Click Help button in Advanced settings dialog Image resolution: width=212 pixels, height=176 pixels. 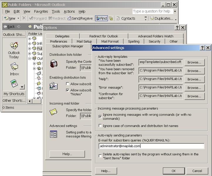tap(106, 171)
